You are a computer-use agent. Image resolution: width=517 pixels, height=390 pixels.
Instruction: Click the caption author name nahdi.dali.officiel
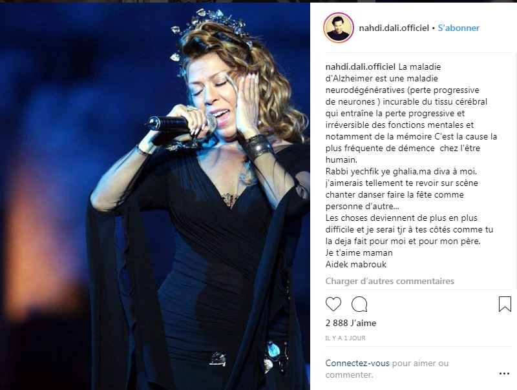click(361, 67)
